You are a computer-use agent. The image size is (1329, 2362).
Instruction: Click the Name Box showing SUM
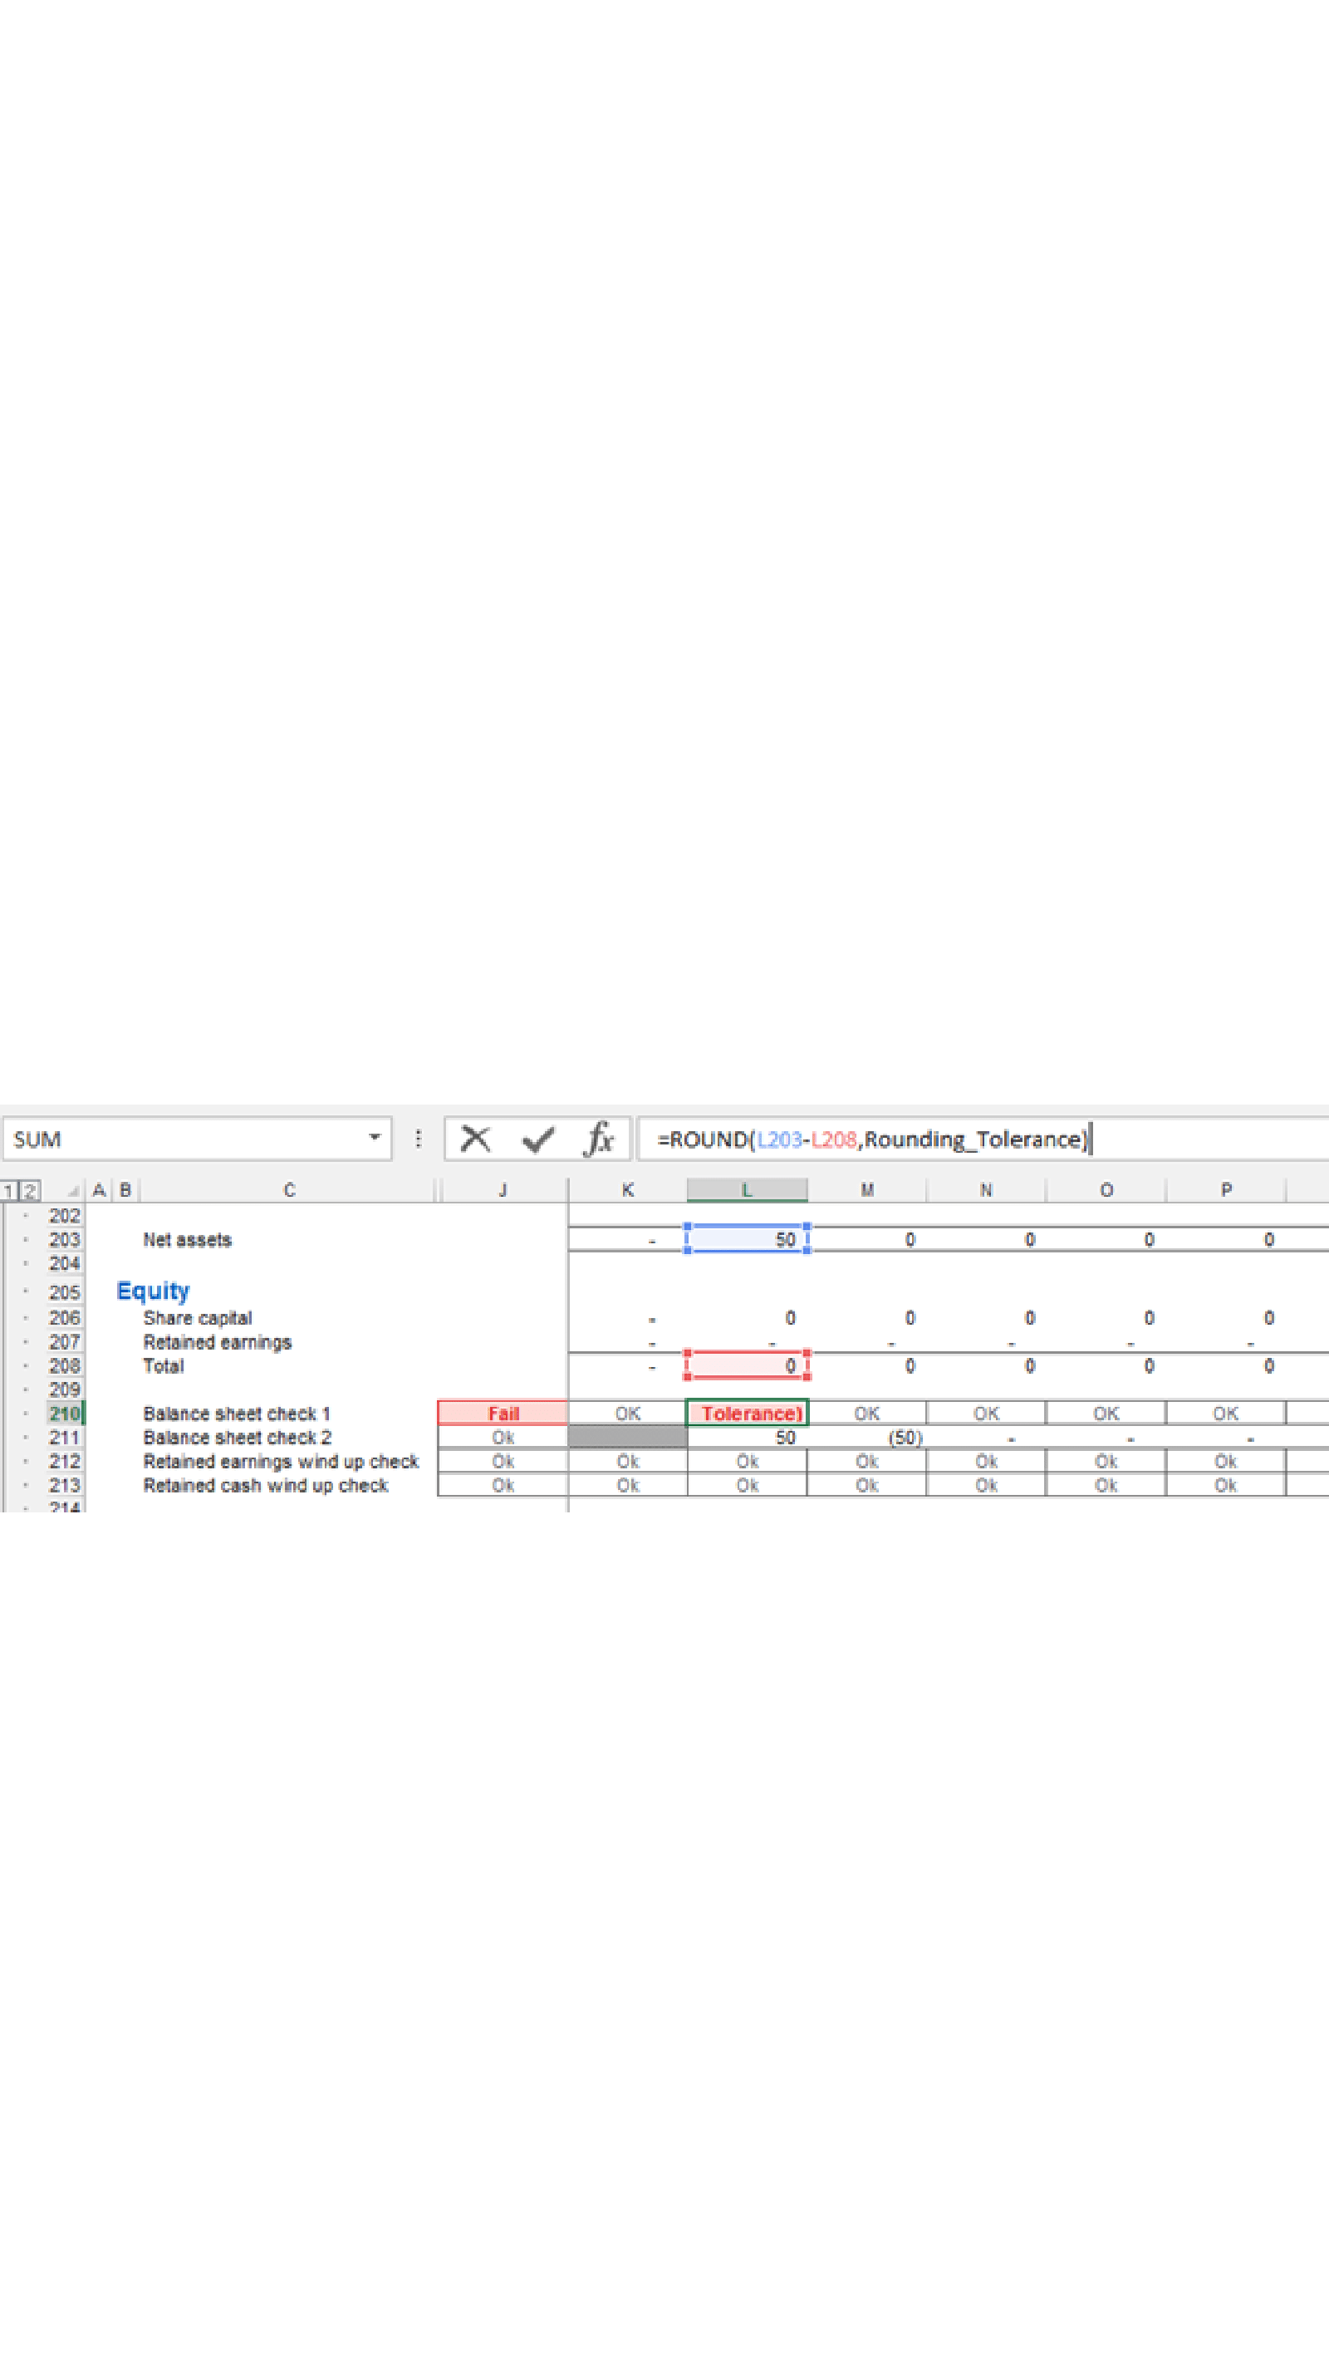pyautogui.click(x=184, y=1139)
